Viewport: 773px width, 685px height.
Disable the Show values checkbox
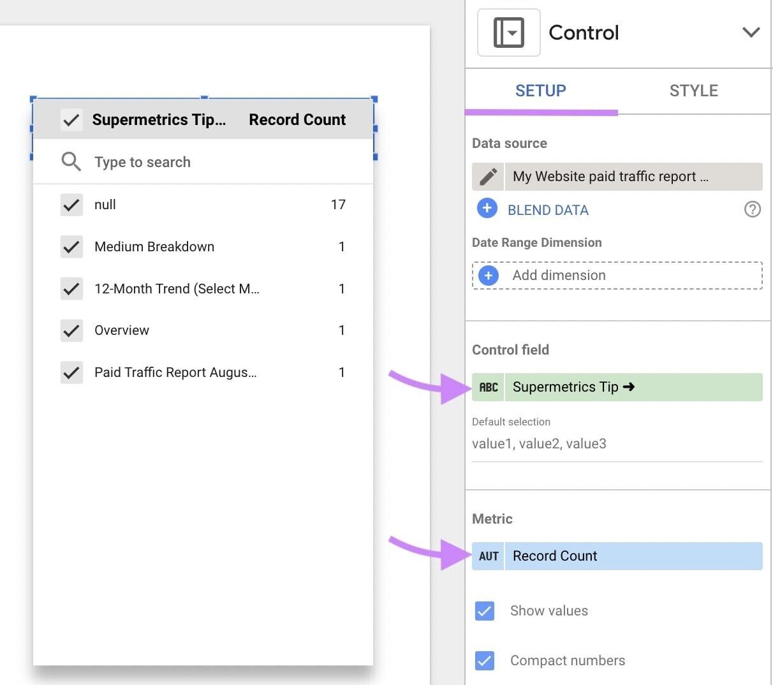pyautogui.click(x=485, y=610)
